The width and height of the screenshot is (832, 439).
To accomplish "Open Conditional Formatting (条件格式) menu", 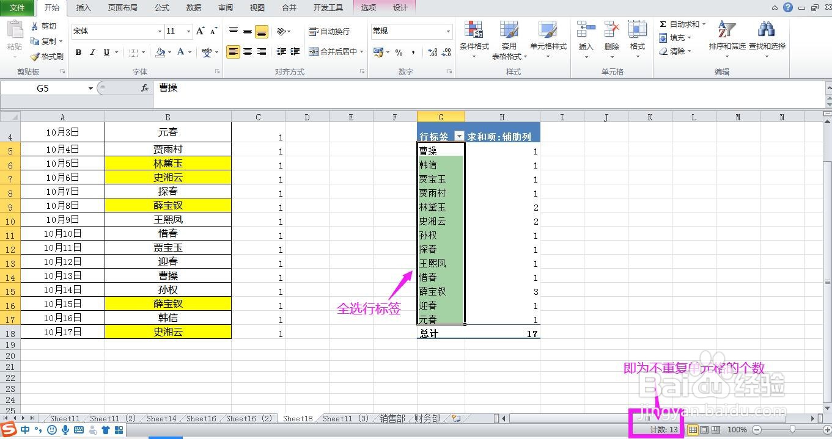I will [474, 40].
